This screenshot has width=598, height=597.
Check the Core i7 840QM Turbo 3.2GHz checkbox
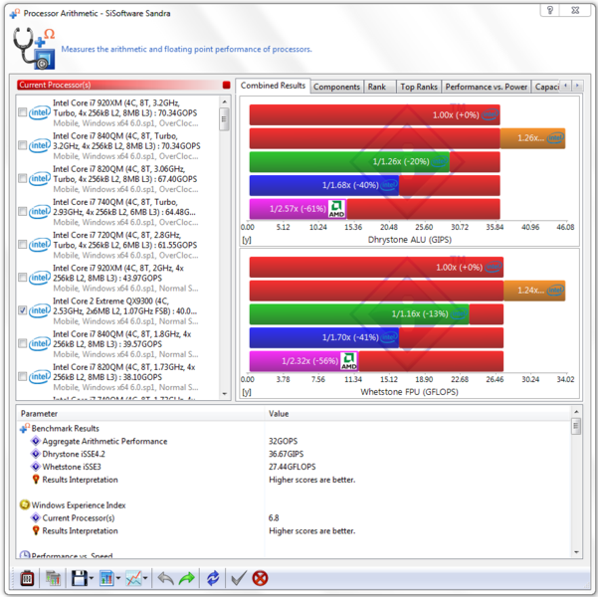23,145
